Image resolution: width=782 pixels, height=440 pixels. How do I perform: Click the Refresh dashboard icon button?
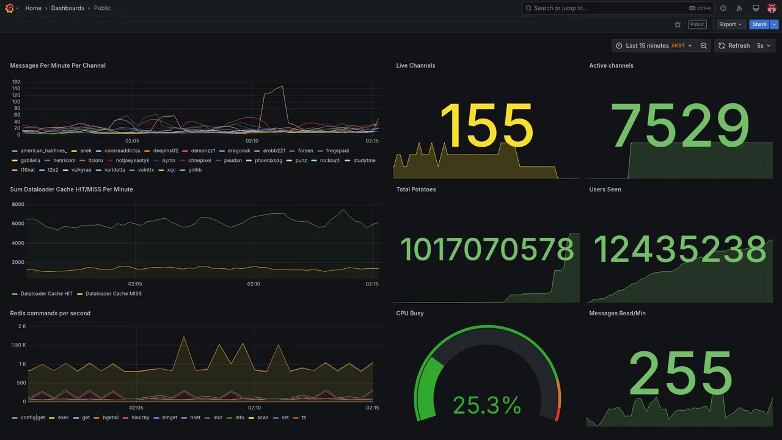734,46
